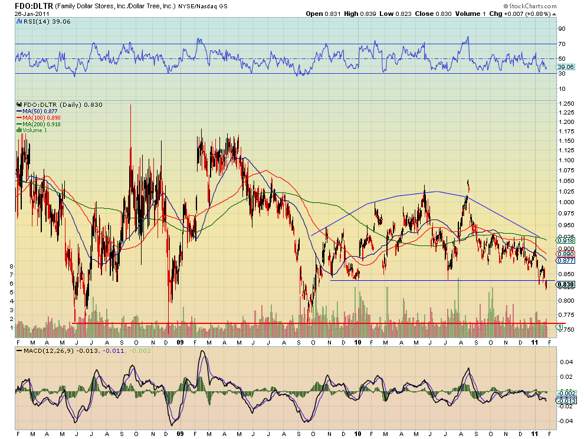Screen dimensions: 584x439
Task: Click the Family Dollar Stores/Dollar Tree company name
Action: point(115,6)
